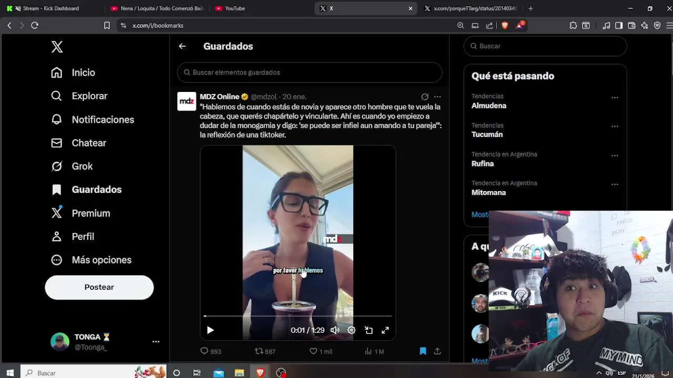Switch to the Nena / Loquita YouTube tab
This screenshot has height=378, width=673.
pyautogui.click(x=157, y=8)
